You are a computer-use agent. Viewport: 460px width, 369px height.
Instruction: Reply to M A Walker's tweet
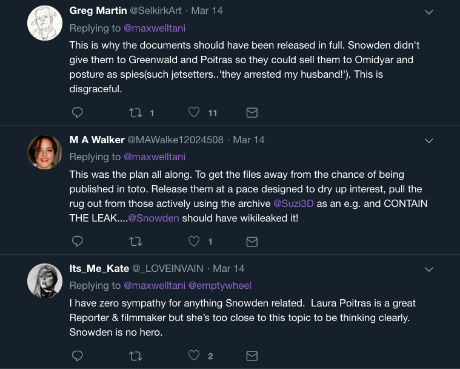click(x=77, y=241)
